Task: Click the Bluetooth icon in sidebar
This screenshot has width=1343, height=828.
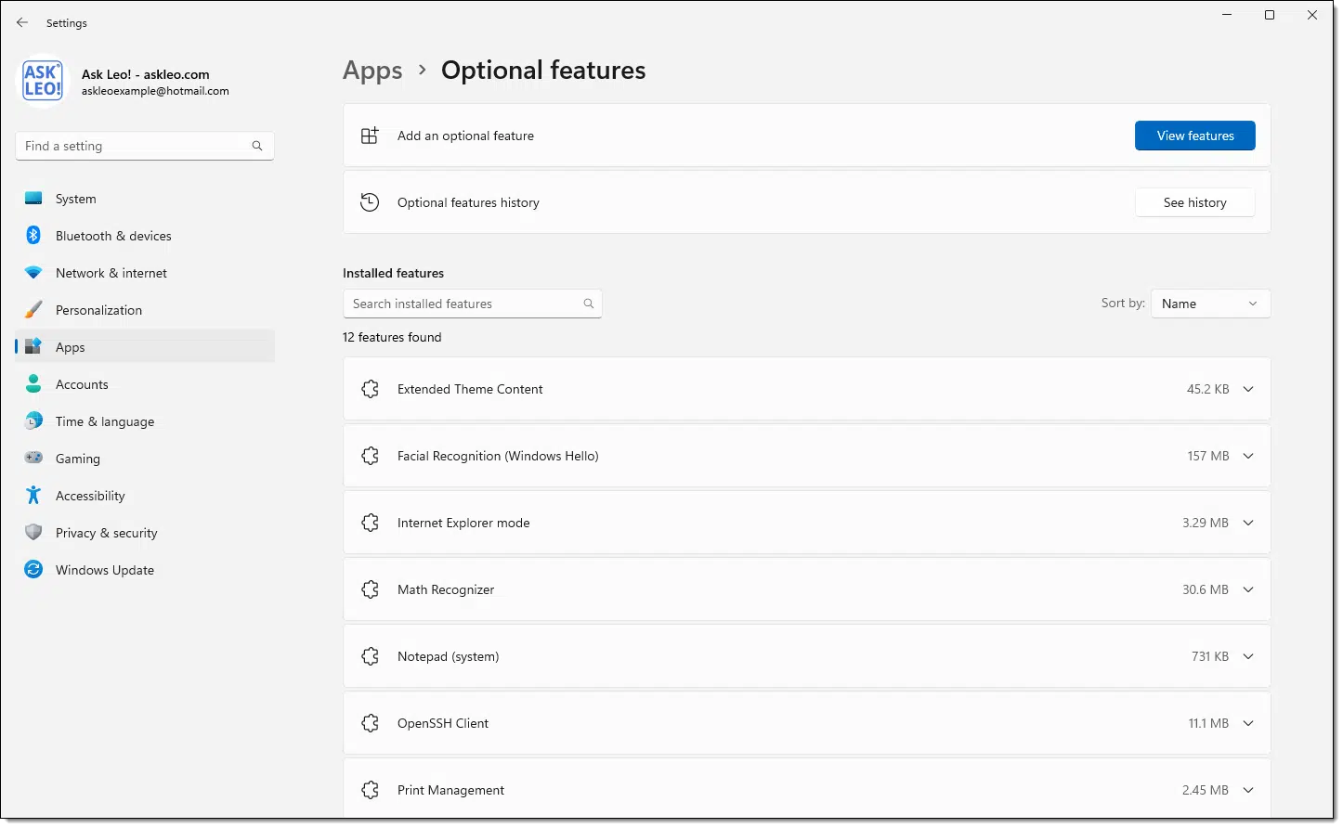Action: click(x=33, y=236)
